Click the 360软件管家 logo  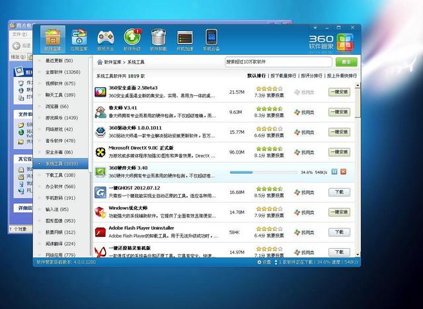(331, 42)
